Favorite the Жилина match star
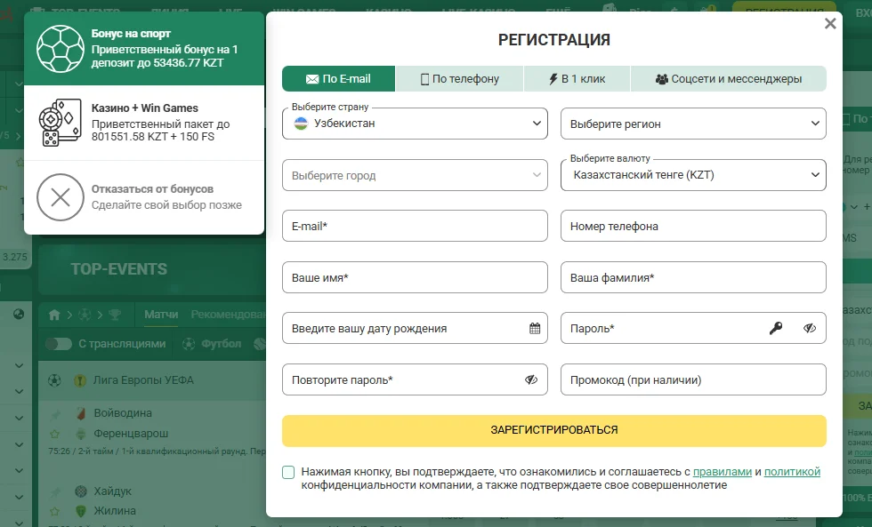Screen dimensions: 872x527 [x=54, y=511]
